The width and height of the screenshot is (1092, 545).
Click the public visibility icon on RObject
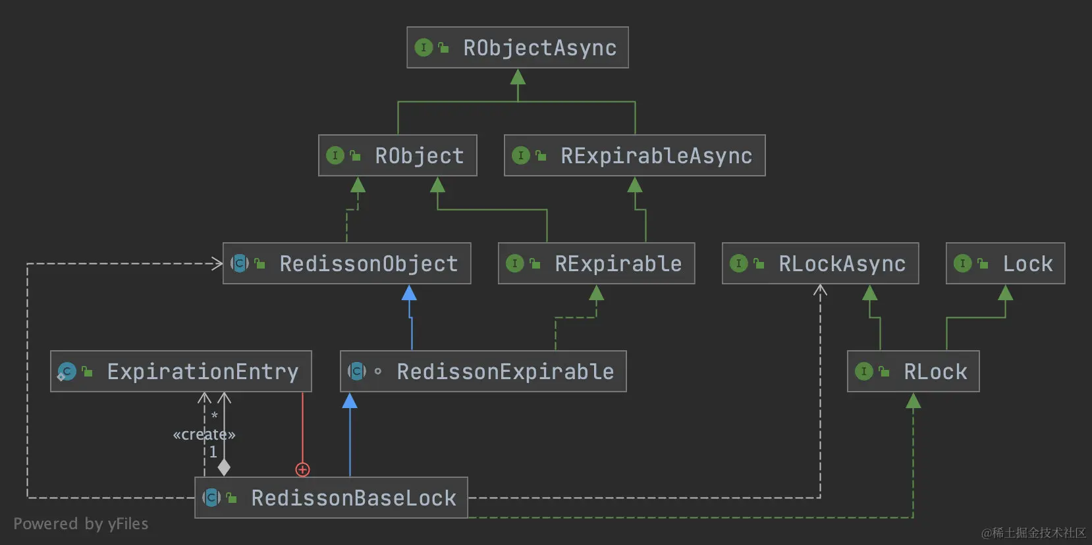pyautogui.click(x=356, y=155)
